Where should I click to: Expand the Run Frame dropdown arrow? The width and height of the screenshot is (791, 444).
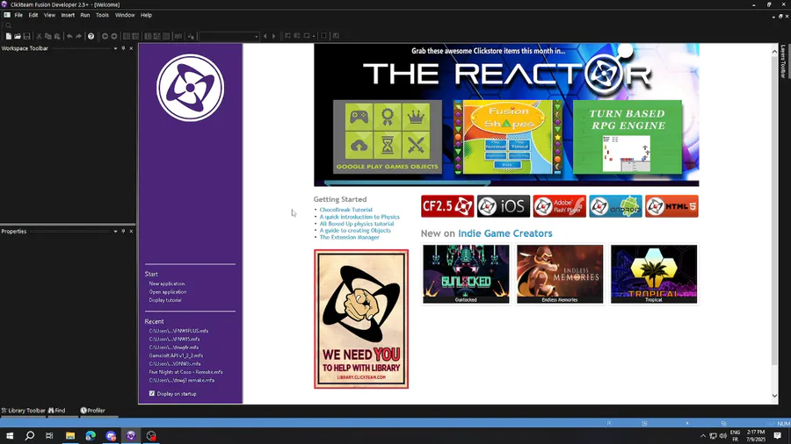coord(313,36)
